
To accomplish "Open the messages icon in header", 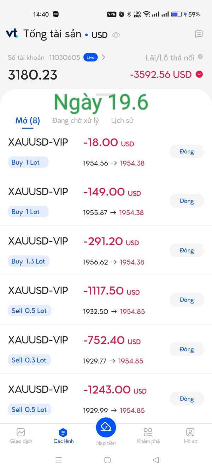I will point(199,34).
